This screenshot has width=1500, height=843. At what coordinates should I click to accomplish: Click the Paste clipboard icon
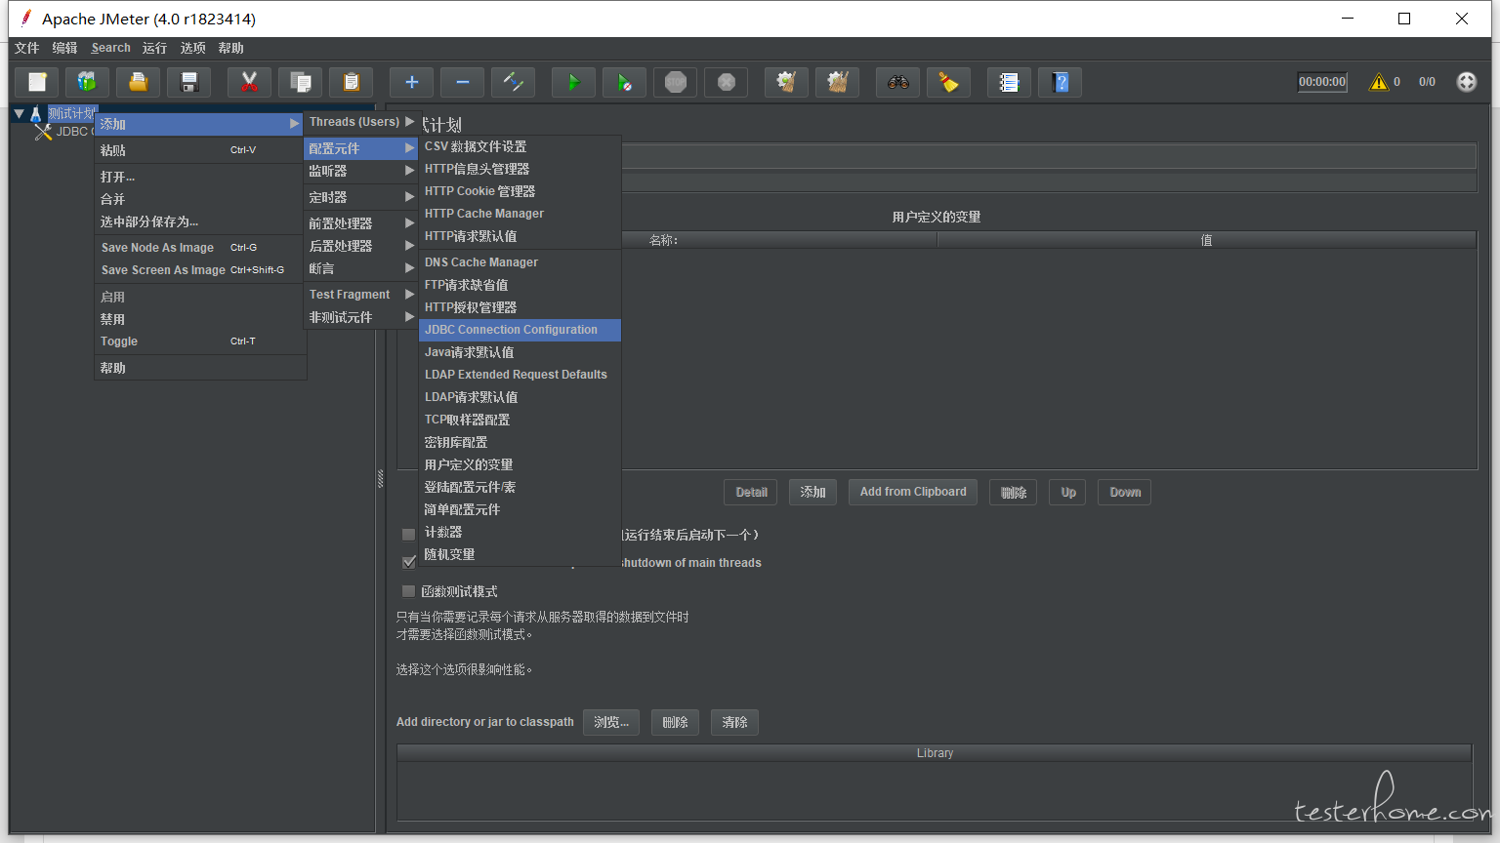pyautogui.click(x=352, y=82)
